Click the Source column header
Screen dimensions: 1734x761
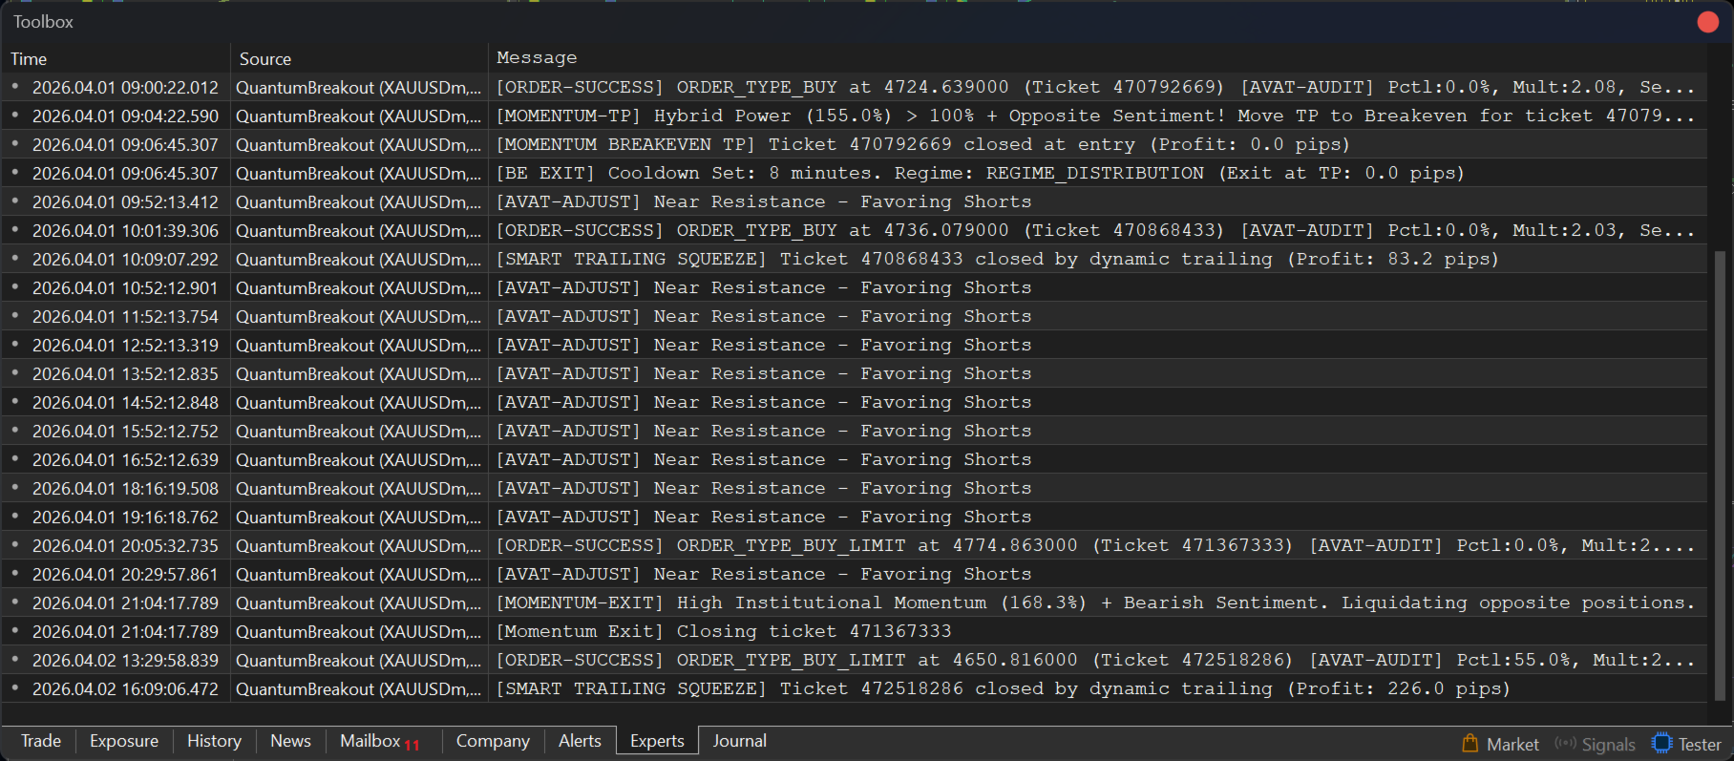click(x=265, y=59)
